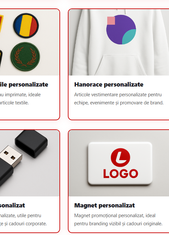Open the patches personalizate card title
This screenshot has width=169, height=235.
click(x=24, y=85)
